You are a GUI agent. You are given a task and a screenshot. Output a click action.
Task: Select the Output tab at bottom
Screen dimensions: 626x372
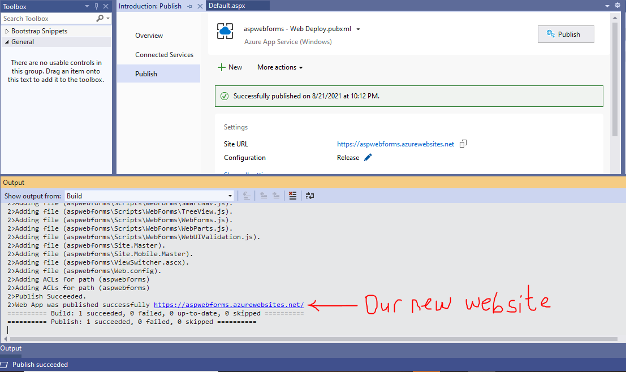(x=11, y=348)
